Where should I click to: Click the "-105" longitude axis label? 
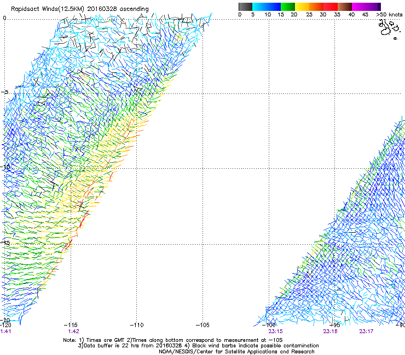click(202, 325)
